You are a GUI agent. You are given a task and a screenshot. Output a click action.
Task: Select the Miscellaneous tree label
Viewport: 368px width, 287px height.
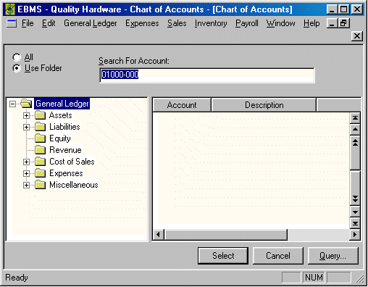(x=74, y=185)
